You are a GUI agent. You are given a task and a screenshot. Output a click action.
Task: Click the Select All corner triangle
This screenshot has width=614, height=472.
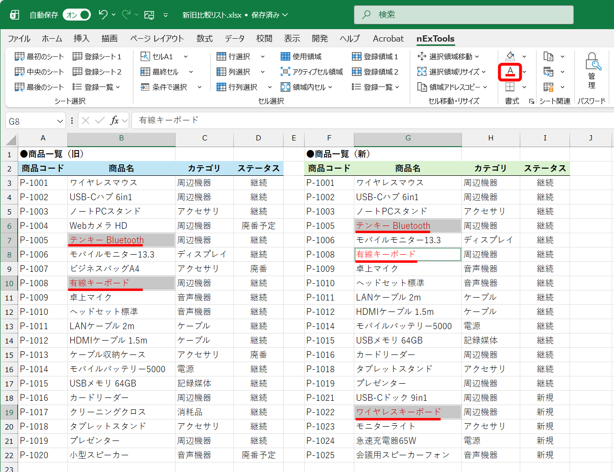[x=10, y=139]
